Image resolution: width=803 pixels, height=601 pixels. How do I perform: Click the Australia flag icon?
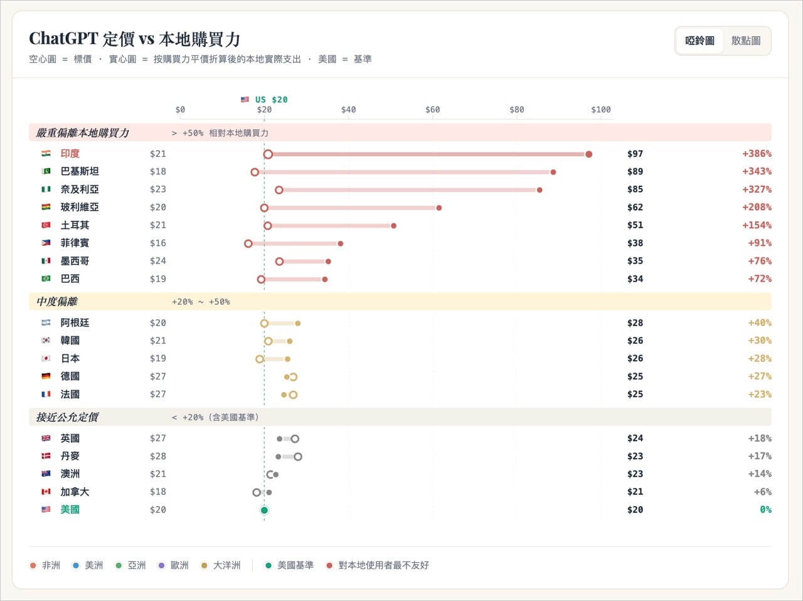point(46,474)
